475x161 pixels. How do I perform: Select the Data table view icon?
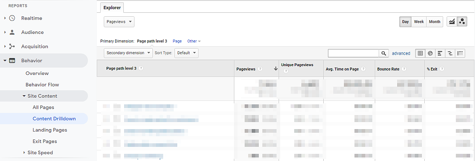pos(420,53)
